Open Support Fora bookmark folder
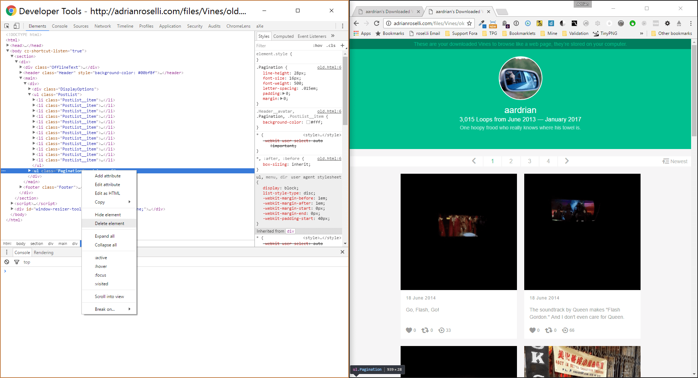The width and height of the screenshot is (698, 378). [461, 33]
